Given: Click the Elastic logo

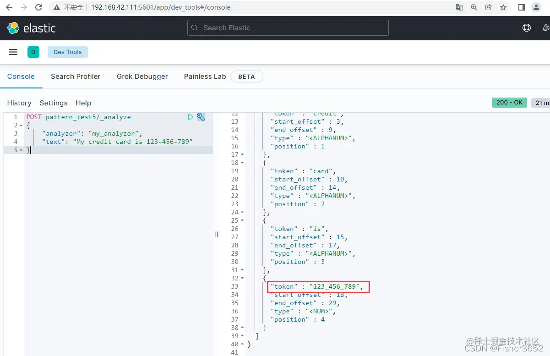Looking at the screenshot, I should [31, 28].
